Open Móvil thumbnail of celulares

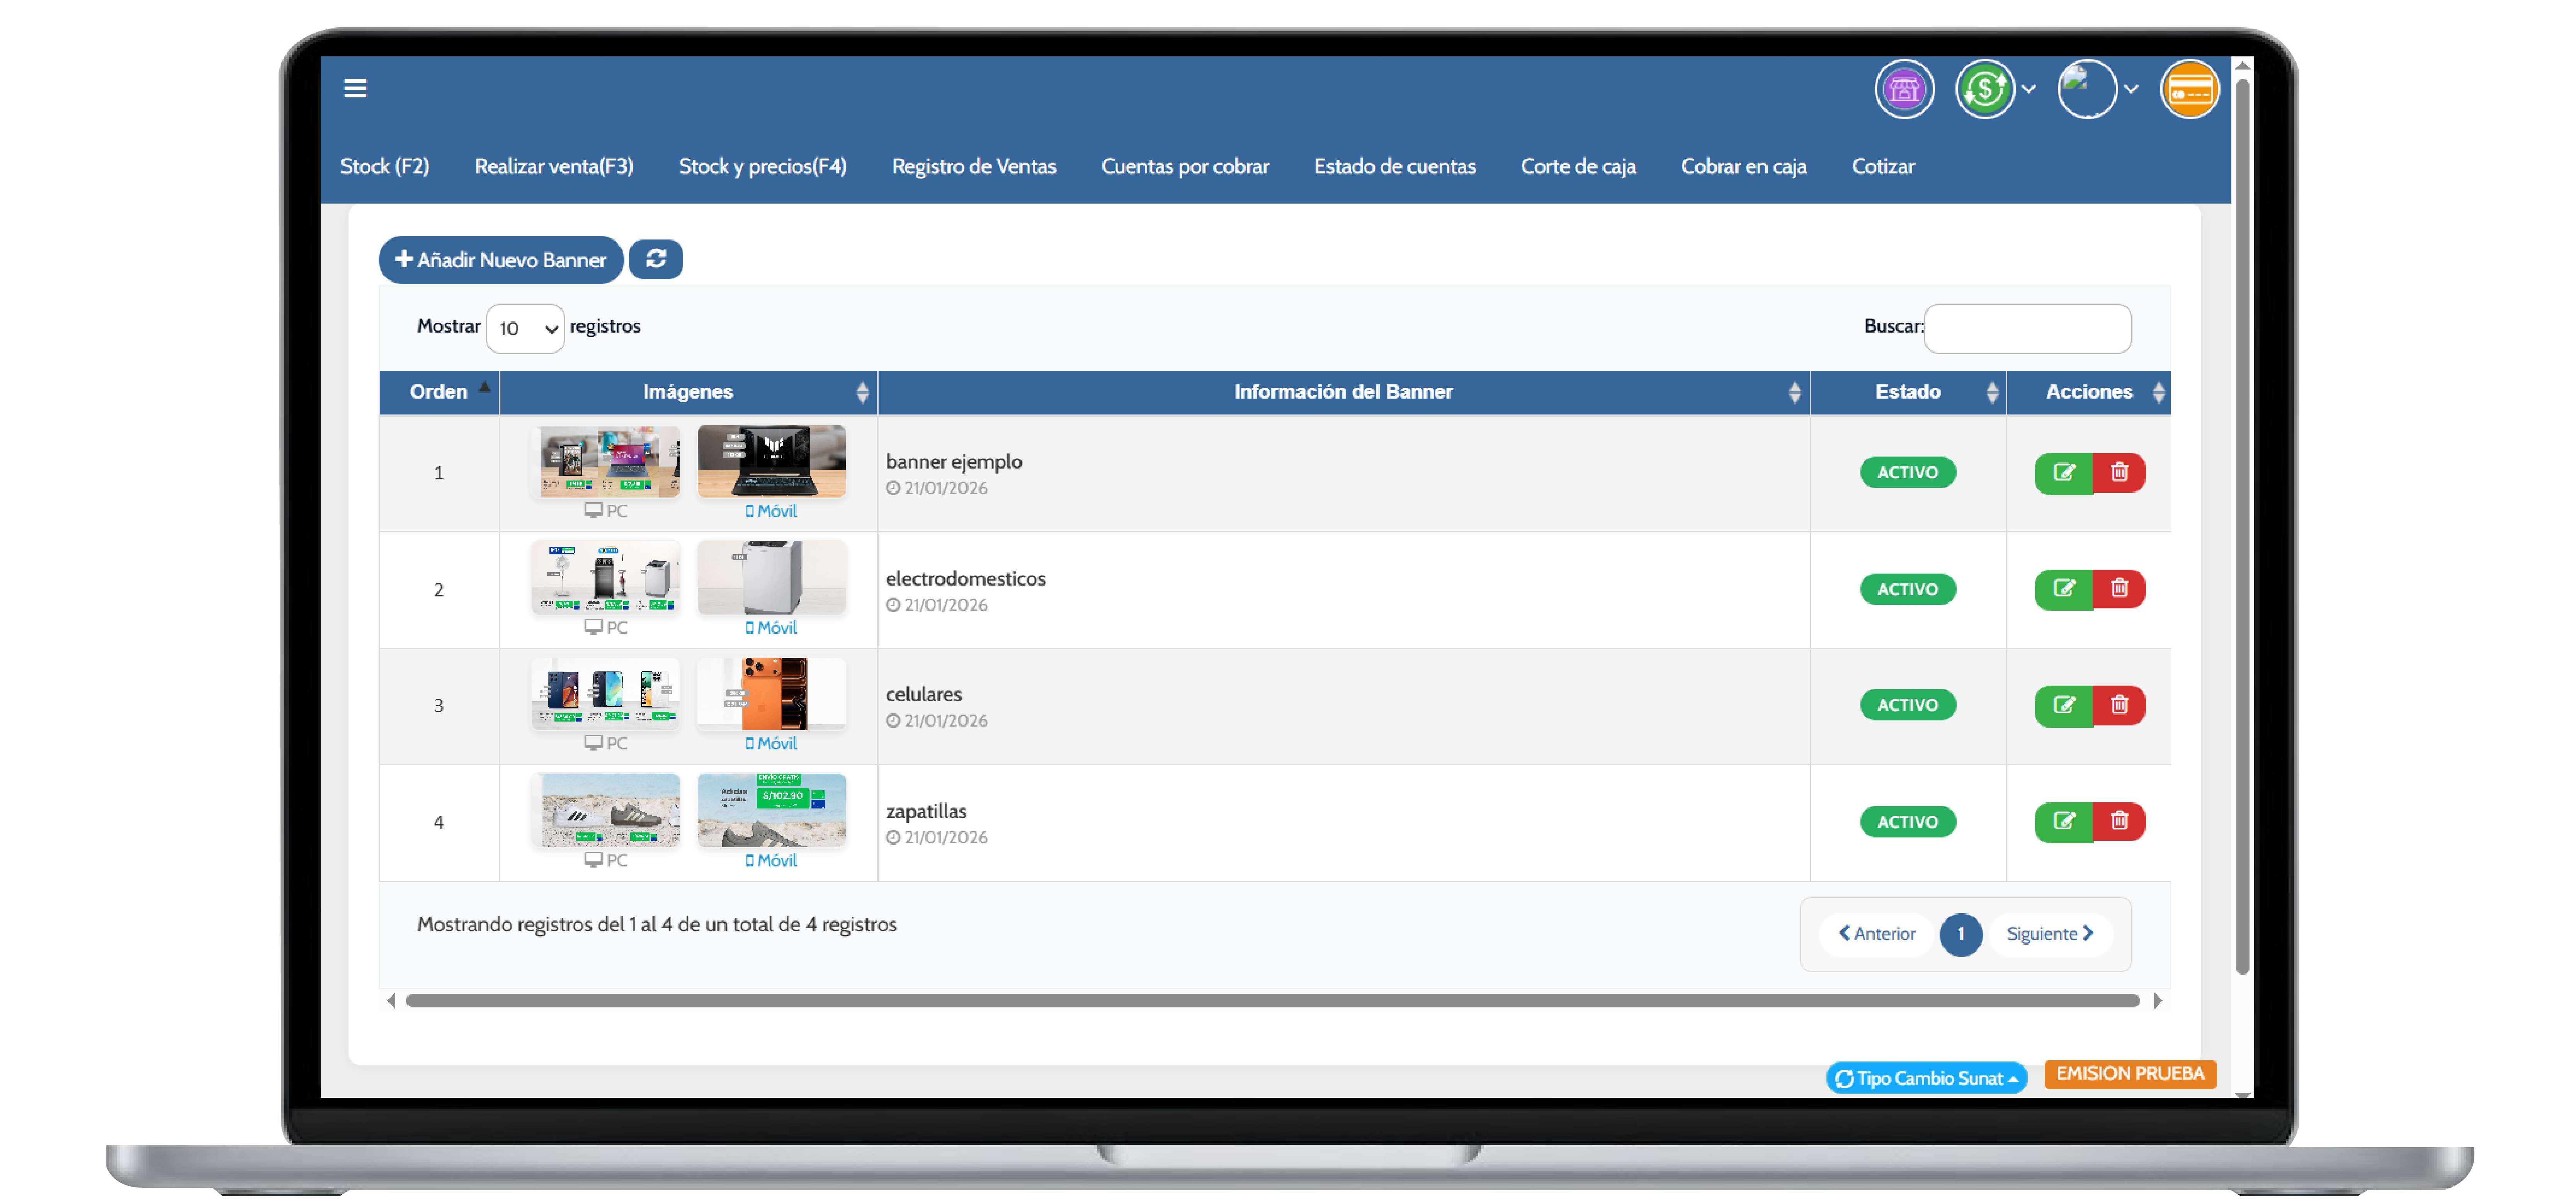(771, 694)
